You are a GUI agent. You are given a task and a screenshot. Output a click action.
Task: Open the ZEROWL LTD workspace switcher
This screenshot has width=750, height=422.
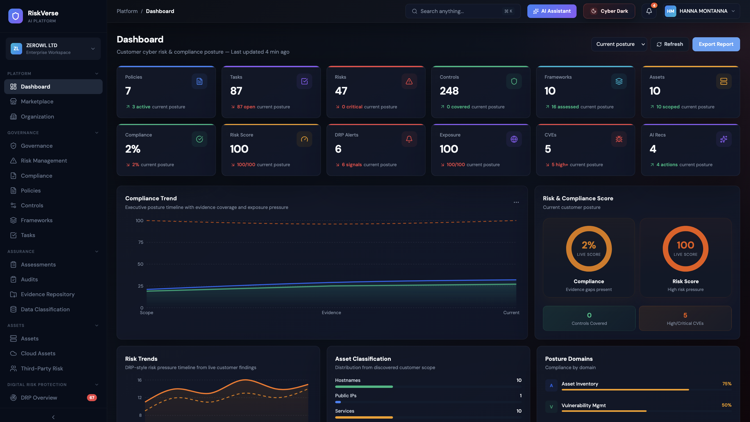coord(53,49)
